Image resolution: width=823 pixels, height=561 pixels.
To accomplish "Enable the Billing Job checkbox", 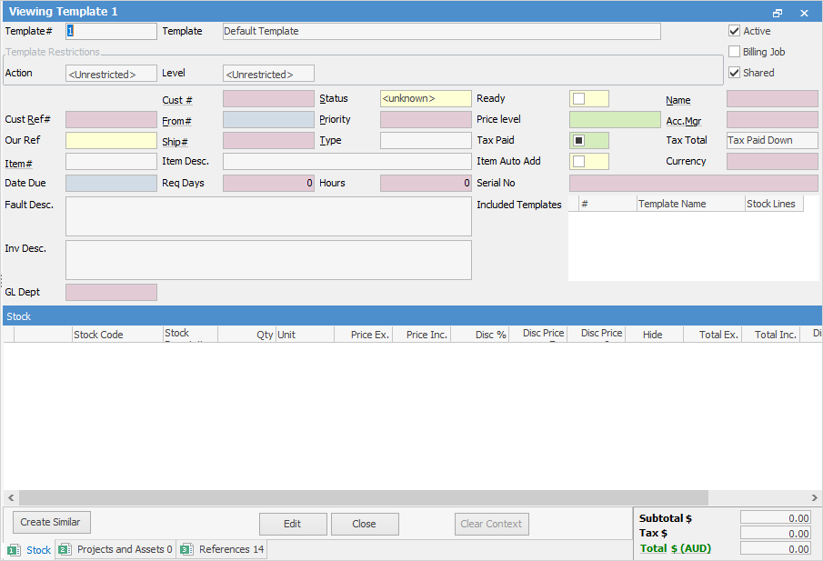I will (x=735, y=52).
